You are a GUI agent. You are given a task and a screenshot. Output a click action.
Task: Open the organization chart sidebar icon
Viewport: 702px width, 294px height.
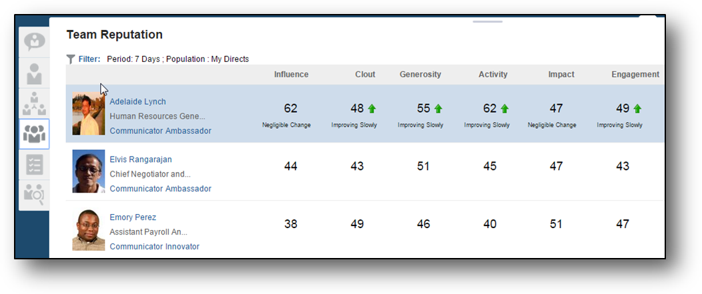[x=34, y=103]
